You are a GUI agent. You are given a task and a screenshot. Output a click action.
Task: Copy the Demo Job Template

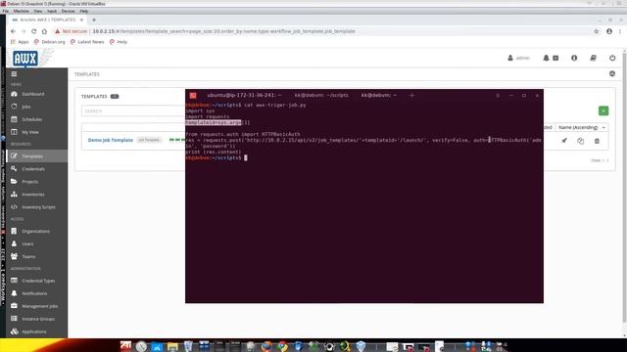[x=580, y=141]
